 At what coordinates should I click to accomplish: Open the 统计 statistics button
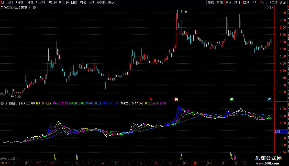tap(237, 2)
